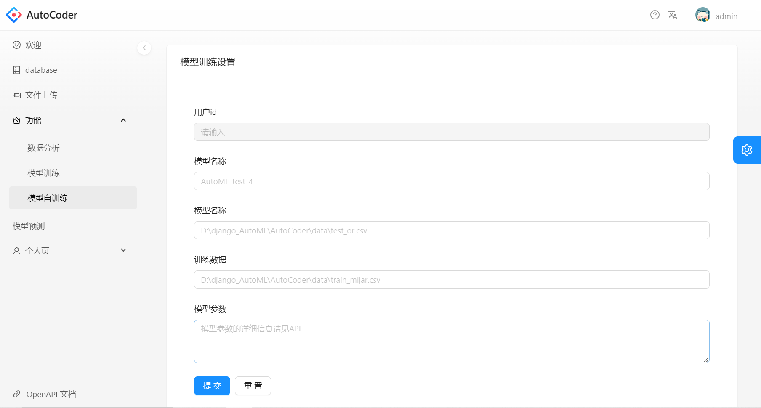Click the textarea resize handle corner
Screen dimensions: 761x408
pyautogui.click(x=706, y=359)
